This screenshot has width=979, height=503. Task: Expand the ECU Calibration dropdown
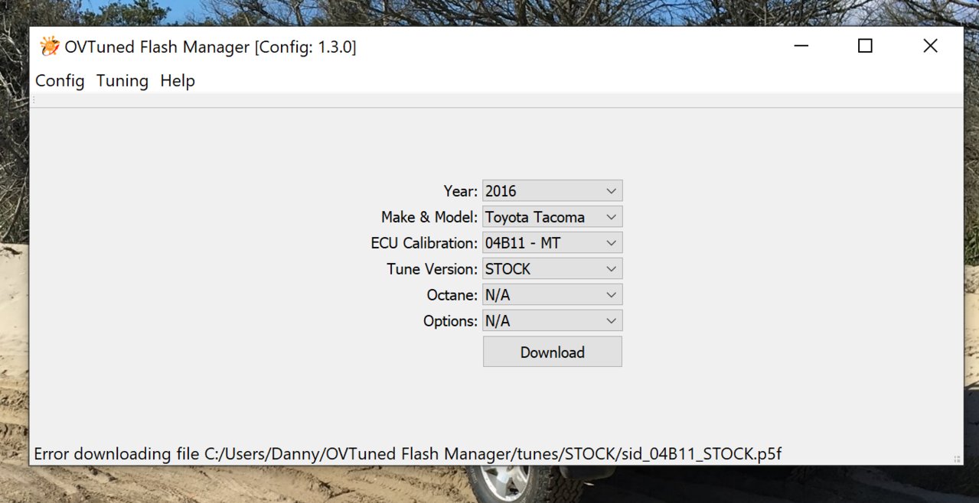(x=552, y=243)
